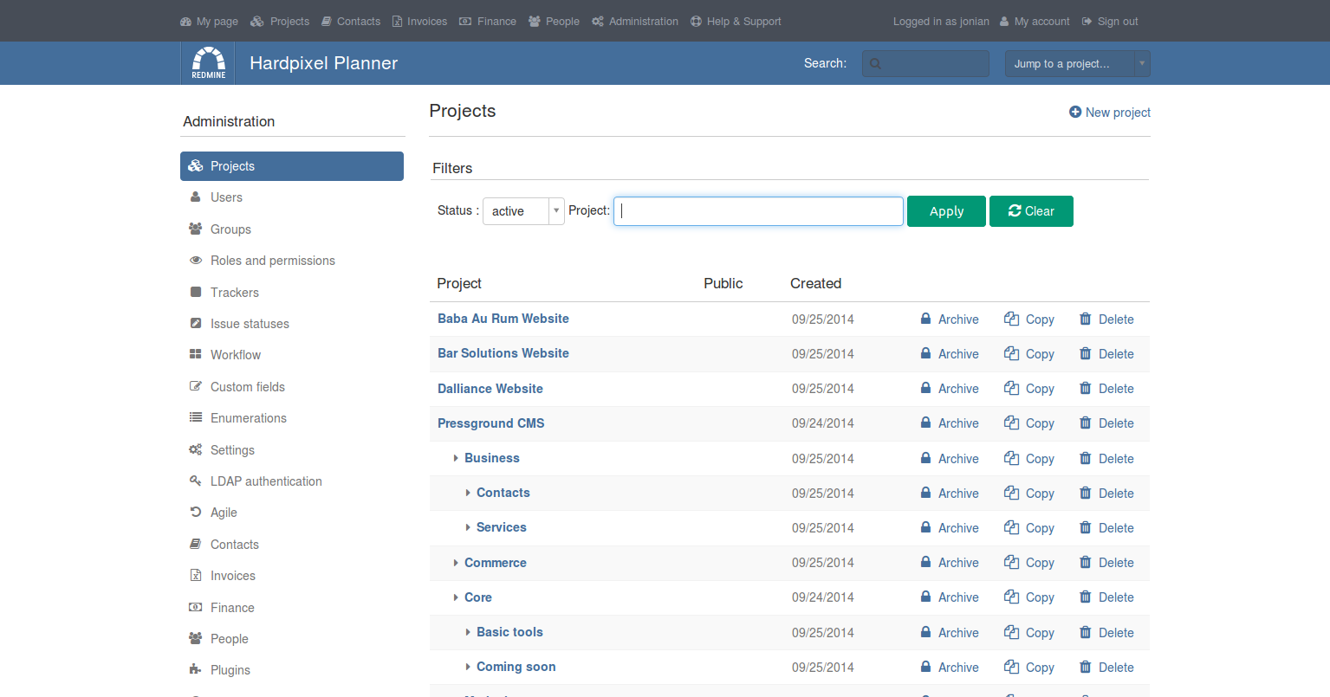The width and height of the screenshot is (1330, 697).
Task: Open the Bar Solutions Website project link
Action: [x=503, y=353]
